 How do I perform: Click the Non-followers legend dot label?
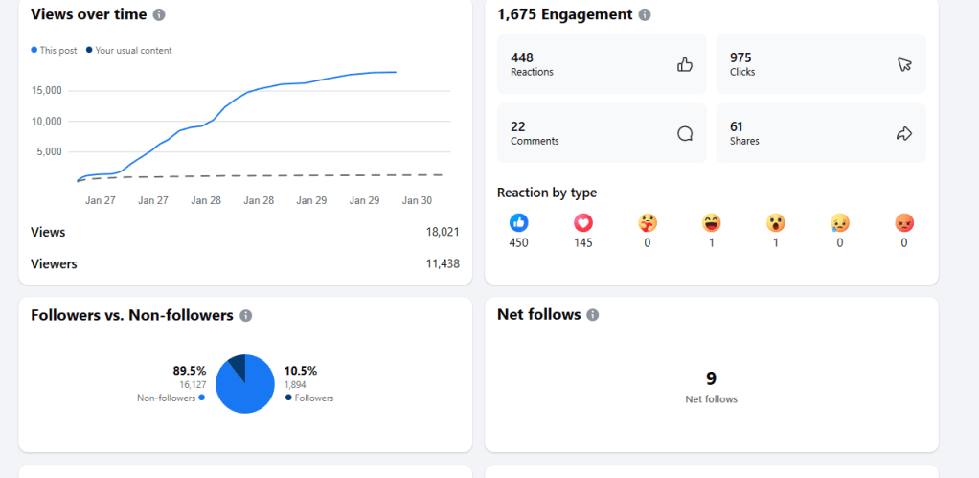pyautogui.click(x=171, y=398)
